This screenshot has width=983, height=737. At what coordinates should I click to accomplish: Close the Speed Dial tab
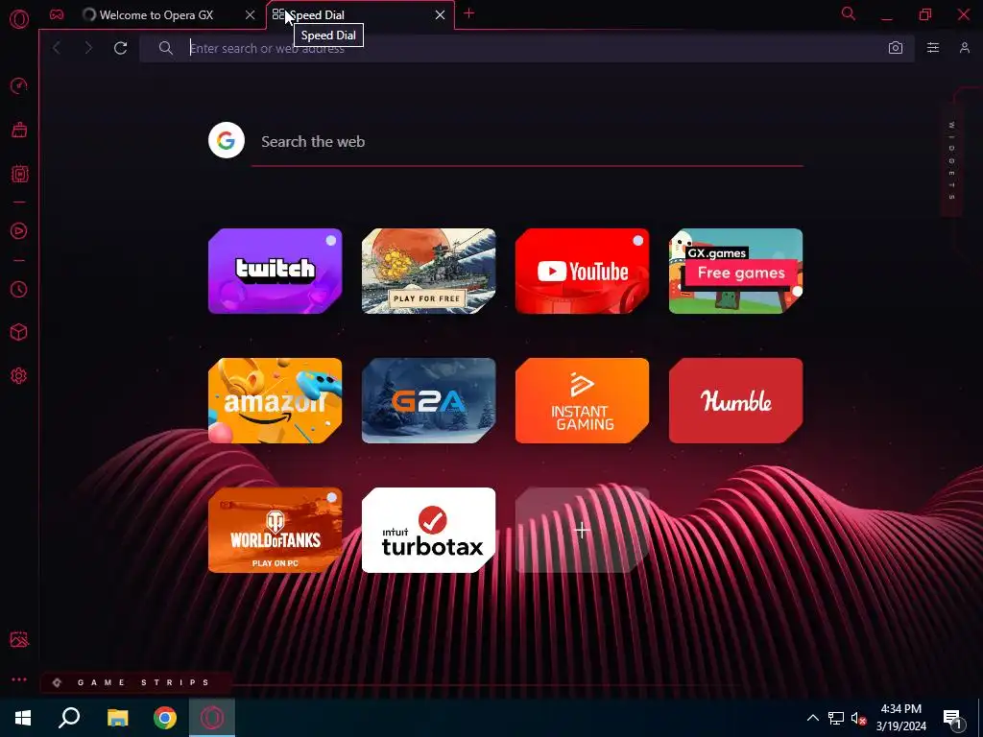pos(440,15)
